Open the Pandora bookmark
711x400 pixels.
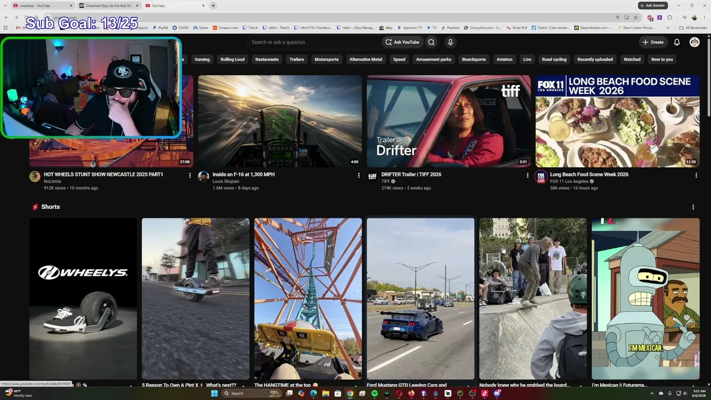pyautogui.click(x=450, y=27)
